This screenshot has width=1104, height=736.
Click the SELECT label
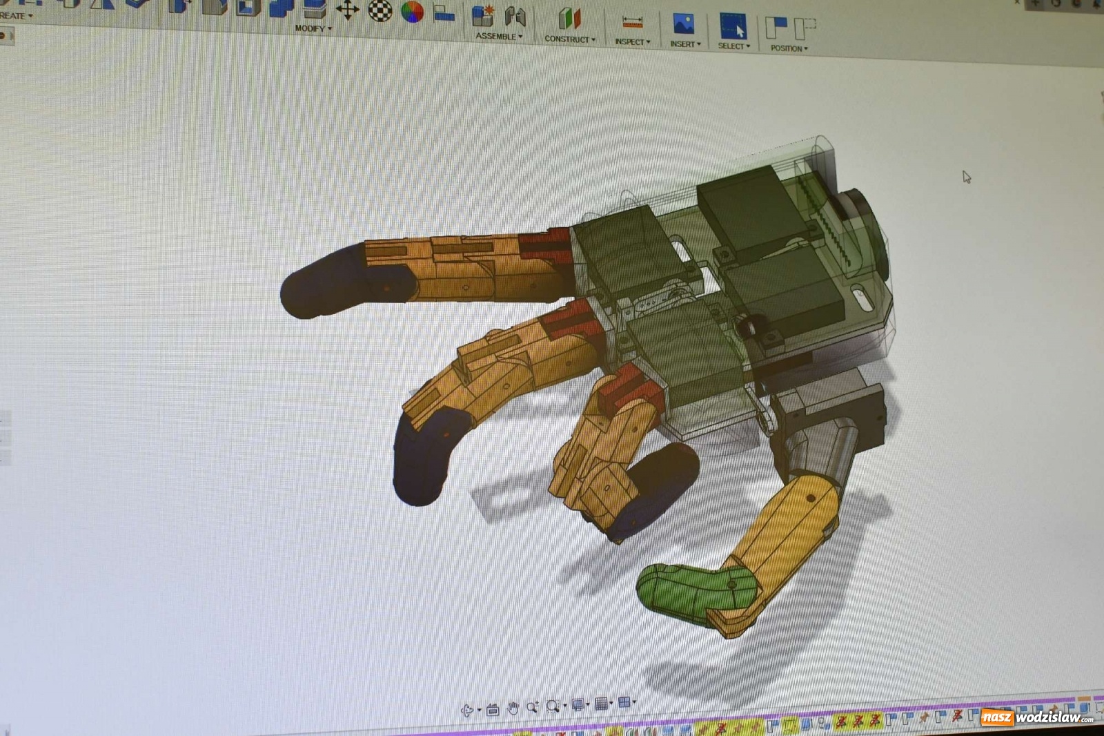pos(733,46)
